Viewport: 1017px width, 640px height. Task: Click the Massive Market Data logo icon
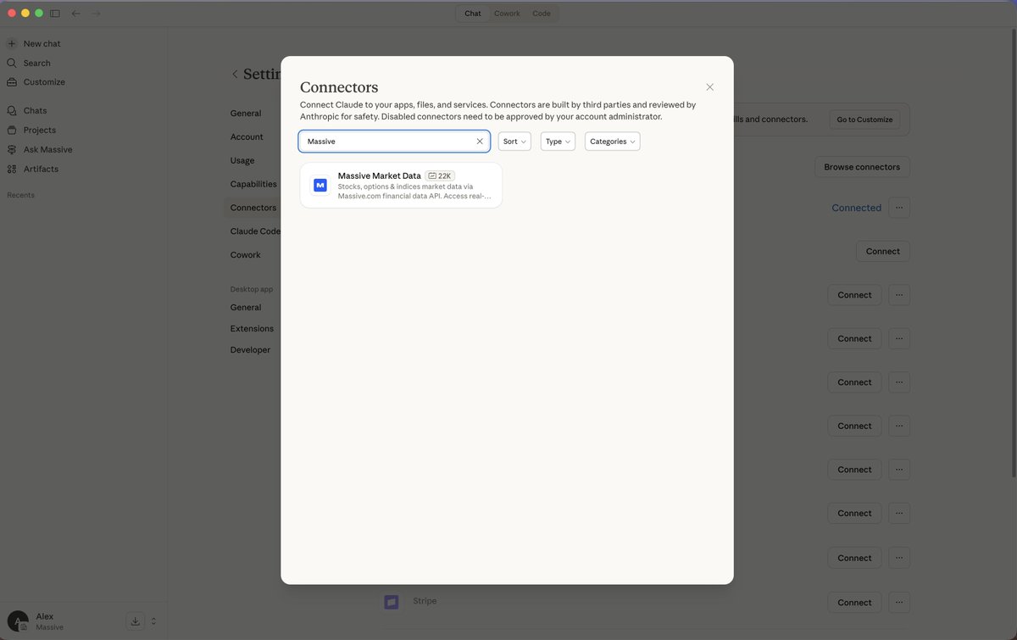pos(320,185)
